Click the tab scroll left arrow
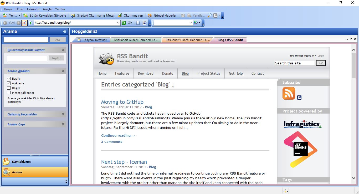This screenshot has height=194, width=359. click(347, 39)
